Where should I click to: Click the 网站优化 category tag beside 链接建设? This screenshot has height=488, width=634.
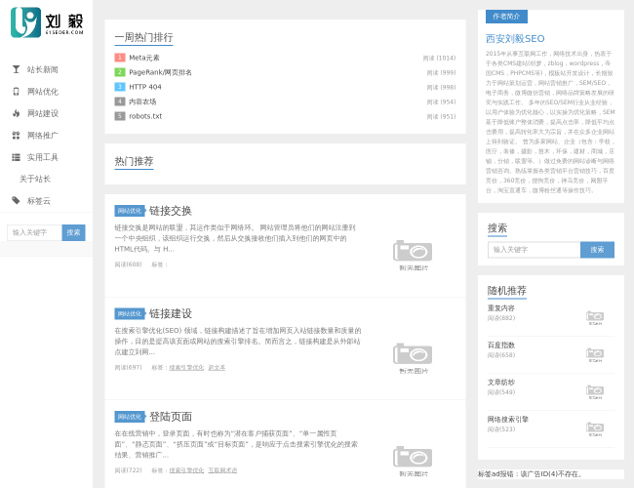[x=130, y=313]
